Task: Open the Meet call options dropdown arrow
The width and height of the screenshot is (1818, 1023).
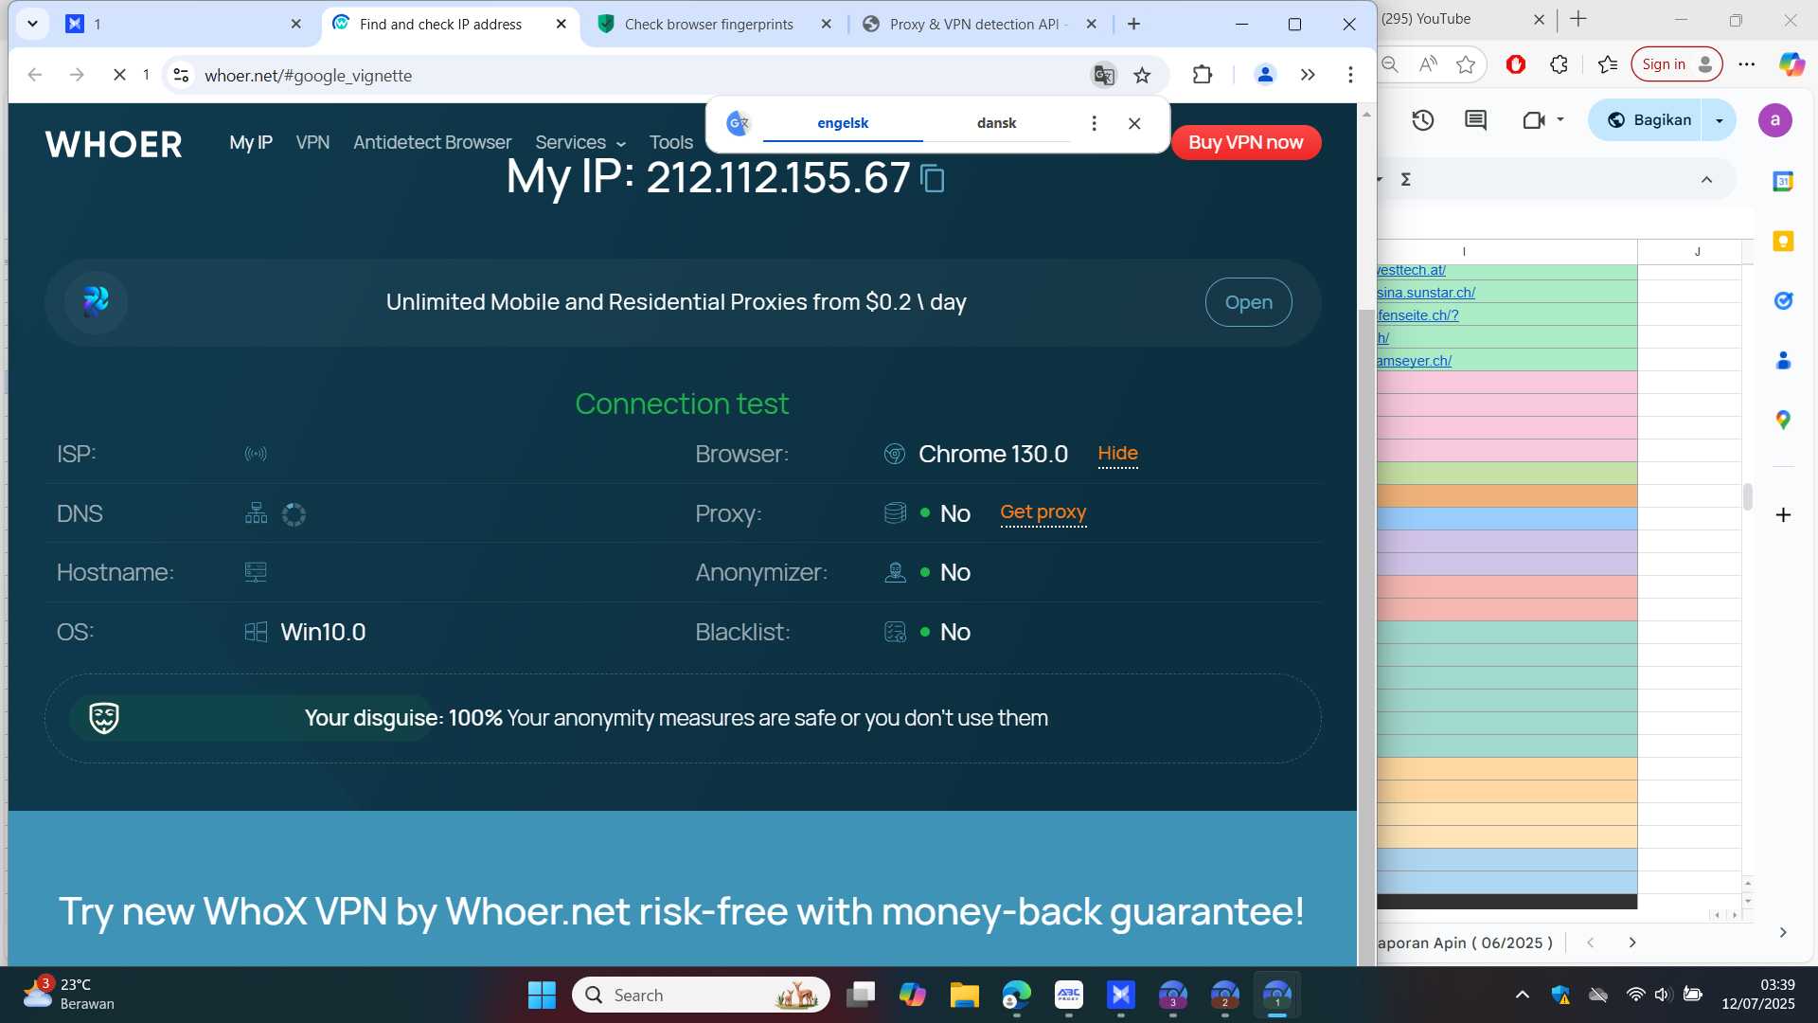Action: [1560, 120]
